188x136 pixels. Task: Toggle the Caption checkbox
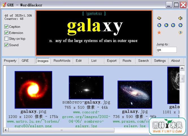point(6,27)
